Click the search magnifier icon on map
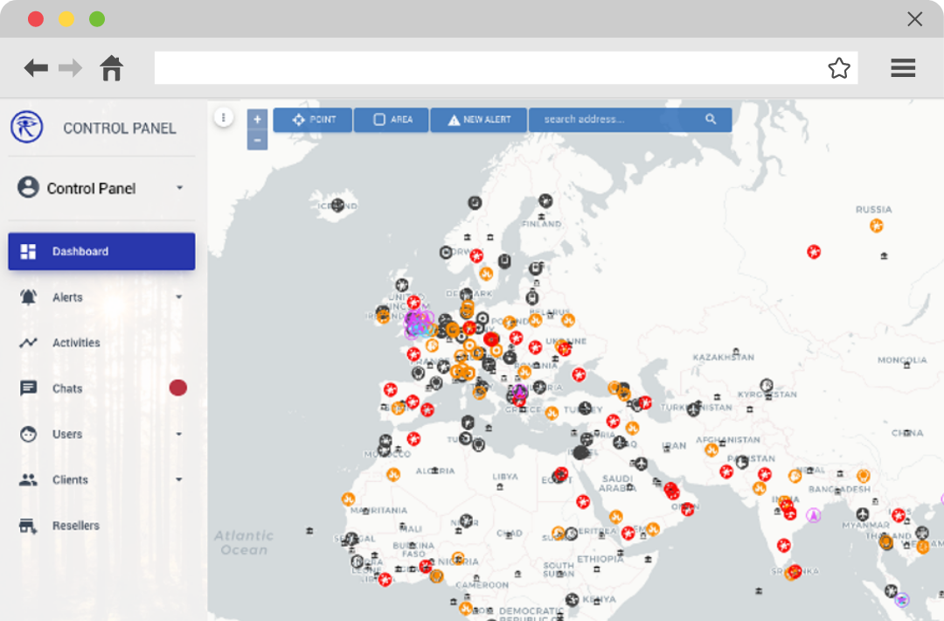The image size is (944, 621). (711, 120)
